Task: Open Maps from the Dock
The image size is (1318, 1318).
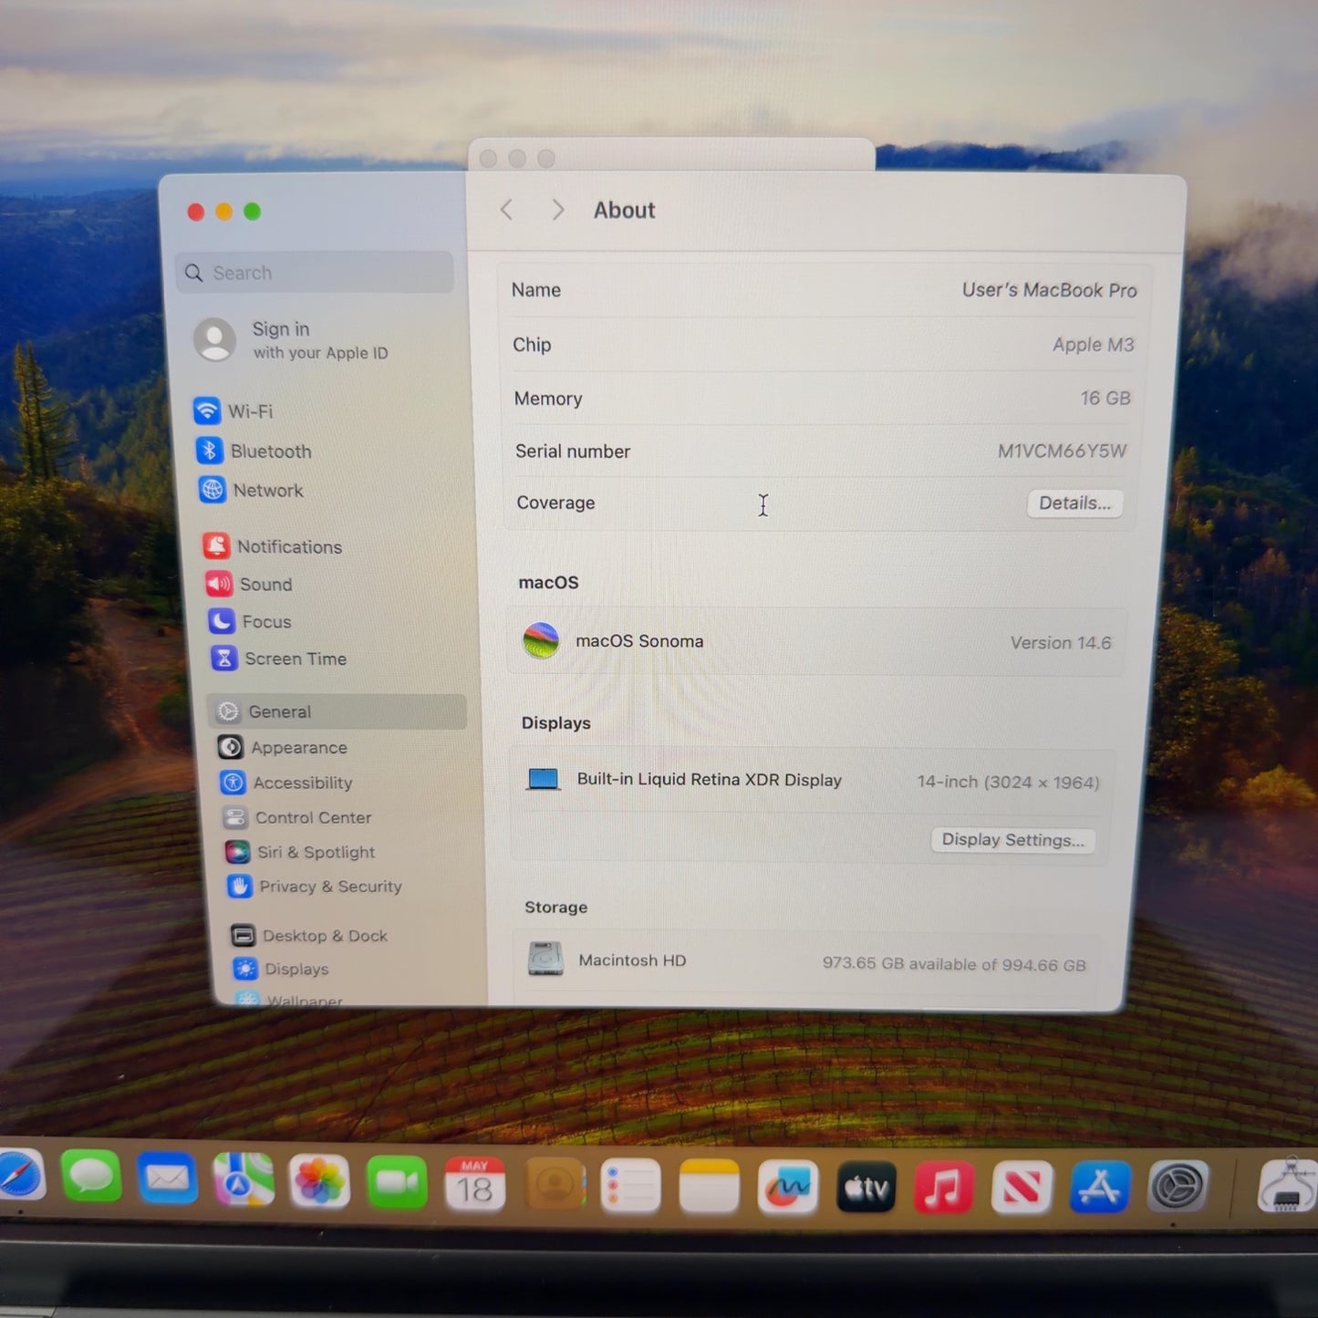Action: pyautogui.click(x=244, y=1179)
